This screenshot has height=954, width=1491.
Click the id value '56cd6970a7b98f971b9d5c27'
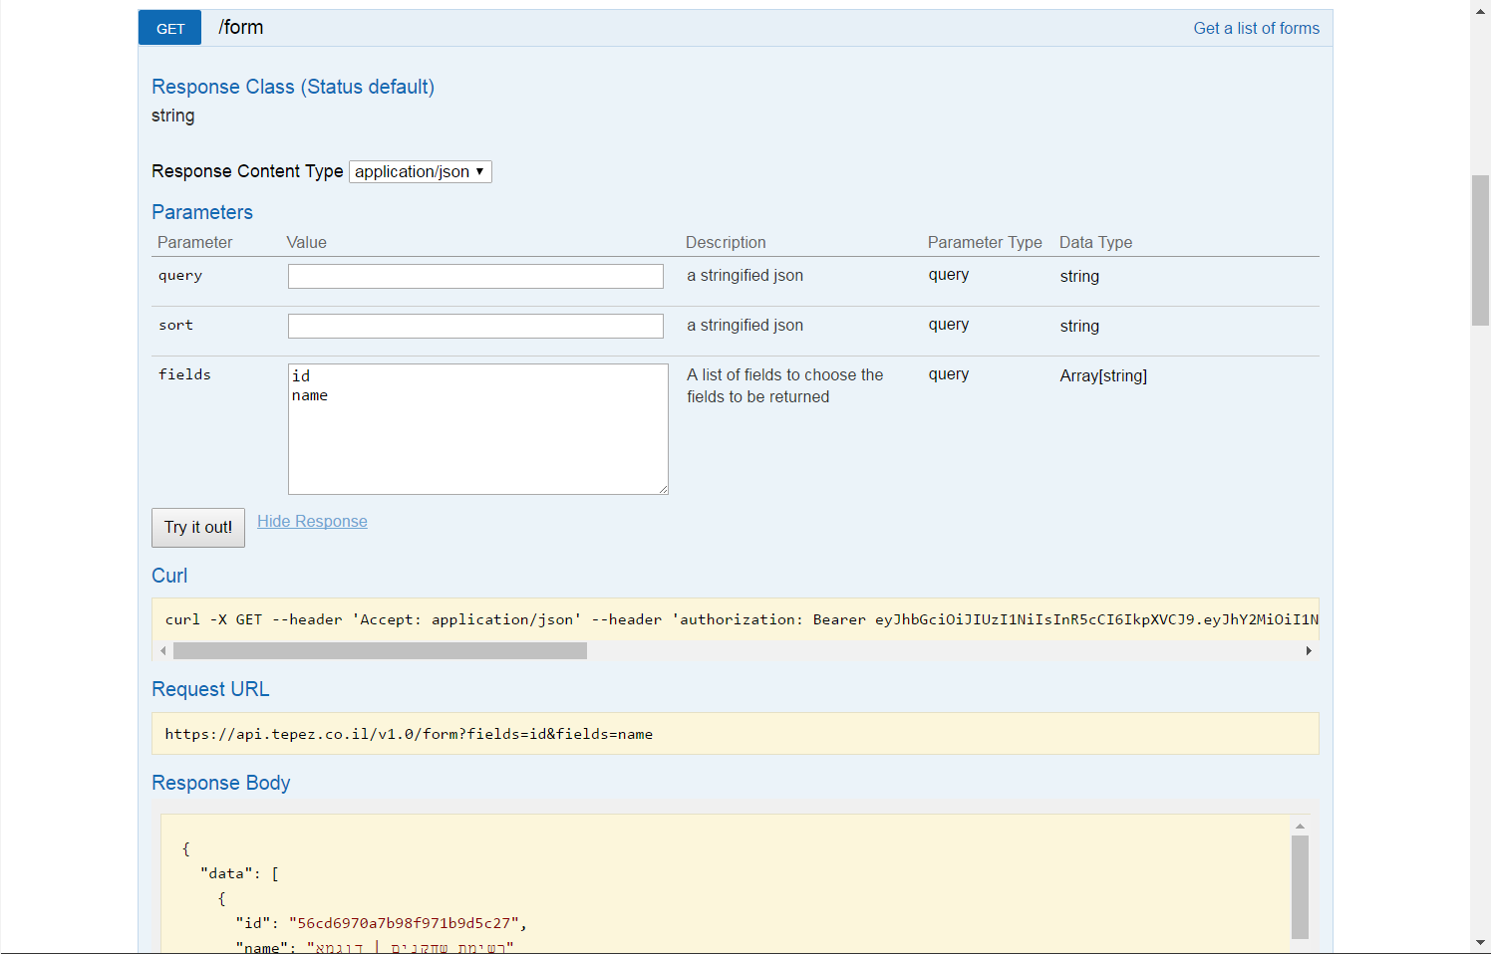point(404,923)
